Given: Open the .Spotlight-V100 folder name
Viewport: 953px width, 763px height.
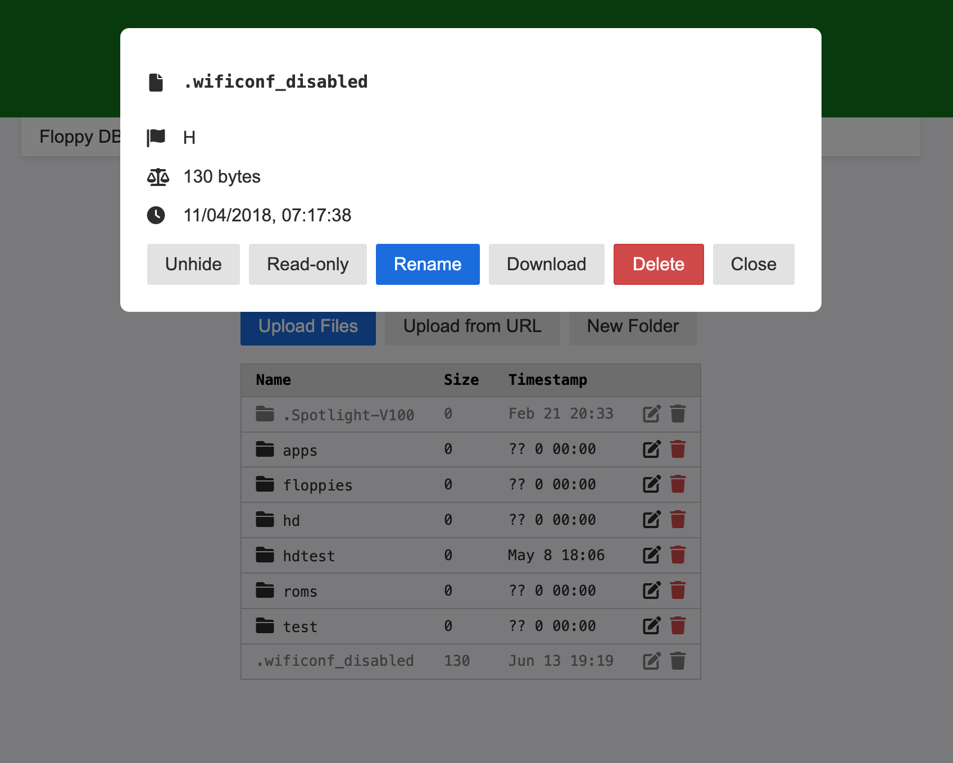Looking at the screenshot, I should tap(348, 415).
